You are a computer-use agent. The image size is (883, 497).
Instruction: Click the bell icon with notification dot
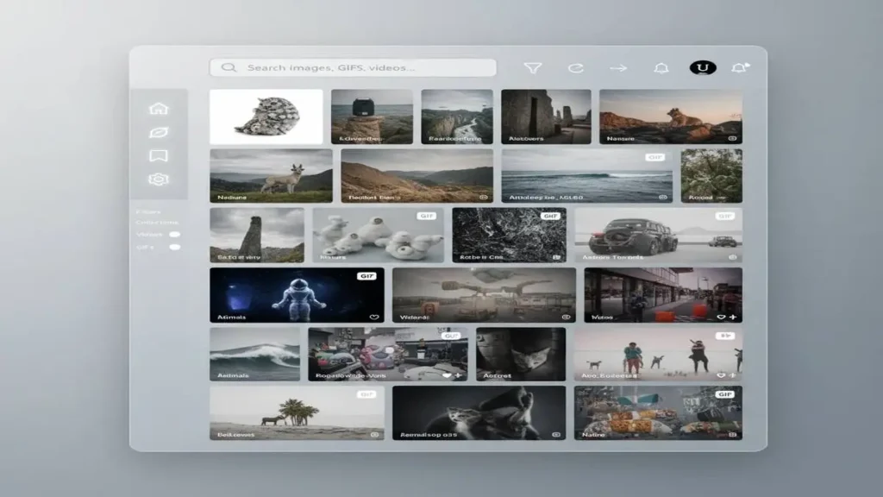coord(740,67)
